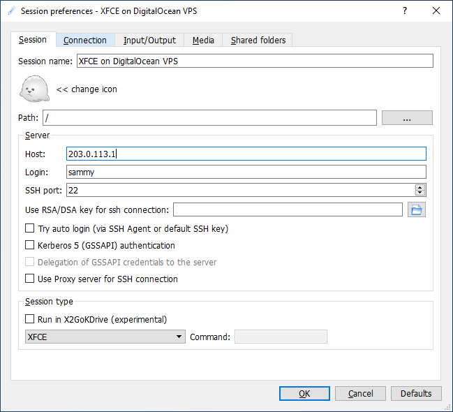This screenshot has width=453, height=412.
Task: Focus the Session name field
Action: pyautogui.click(x=255, y=61)
